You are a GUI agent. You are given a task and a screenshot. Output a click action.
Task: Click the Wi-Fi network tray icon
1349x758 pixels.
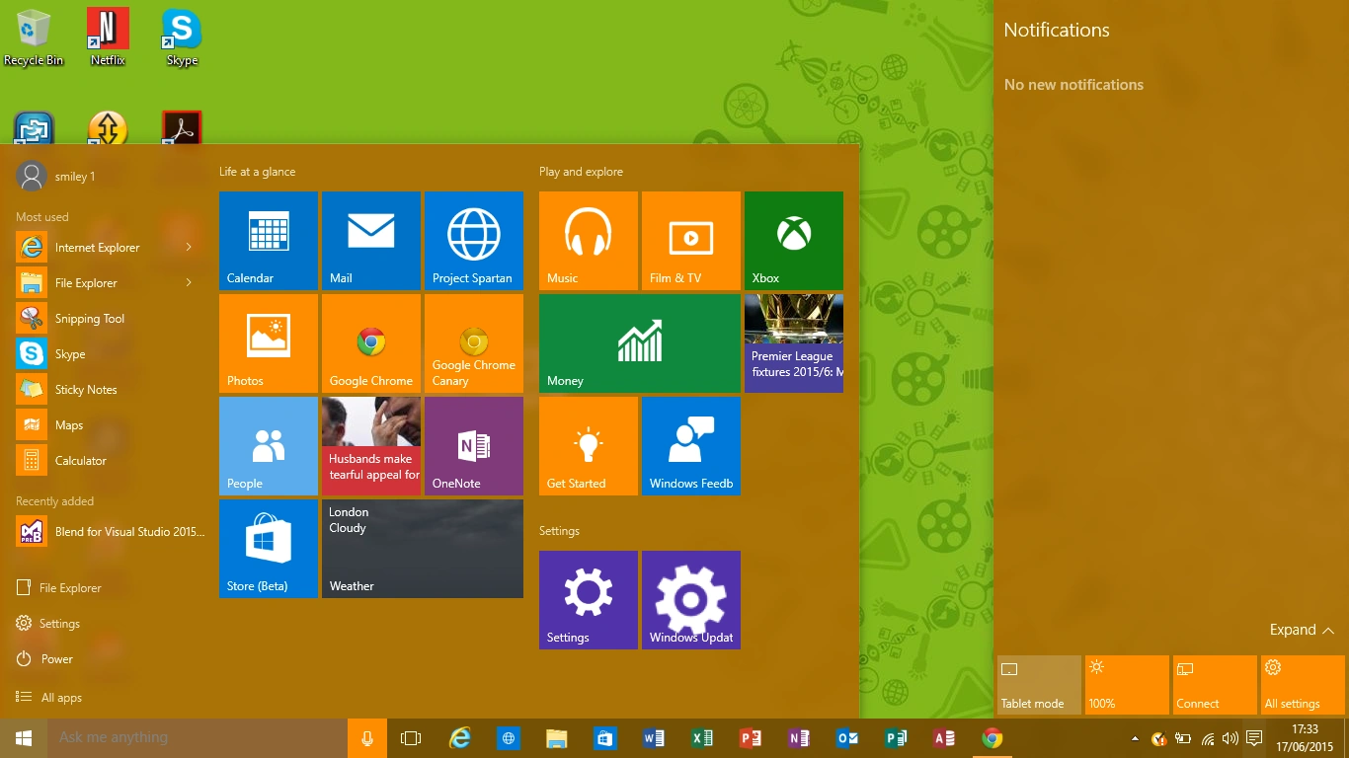pyautogui.click(x=1208, y=738)
